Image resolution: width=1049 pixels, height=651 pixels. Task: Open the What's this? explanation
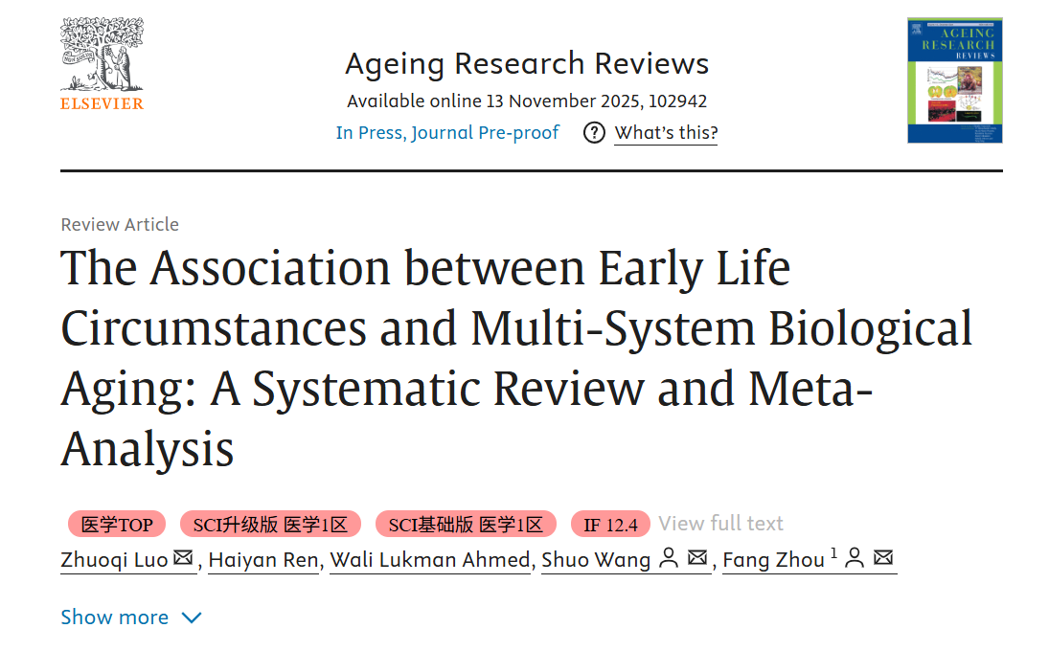point(666,133)
